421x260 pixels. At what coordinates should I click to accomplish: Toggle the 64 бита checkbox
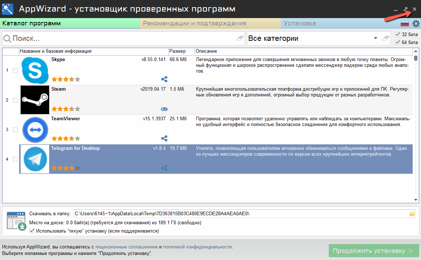[x=398, y=42]
